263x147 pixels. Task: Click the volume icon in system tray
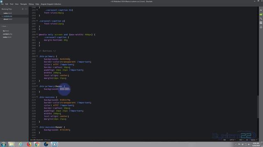[x=249, y=145]
